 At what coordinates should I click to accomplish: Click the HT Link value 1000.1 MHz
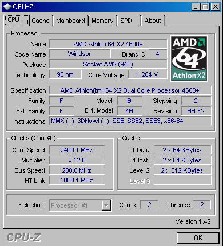click(x=77, y=180)
